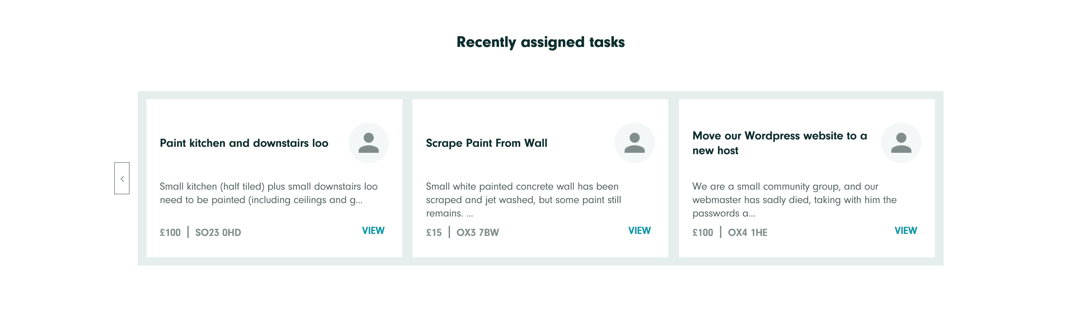Viewport: 1082px width, 311px height.
Task: Click 'Recently assigned tasks' heading
Action: click(541, 42)
